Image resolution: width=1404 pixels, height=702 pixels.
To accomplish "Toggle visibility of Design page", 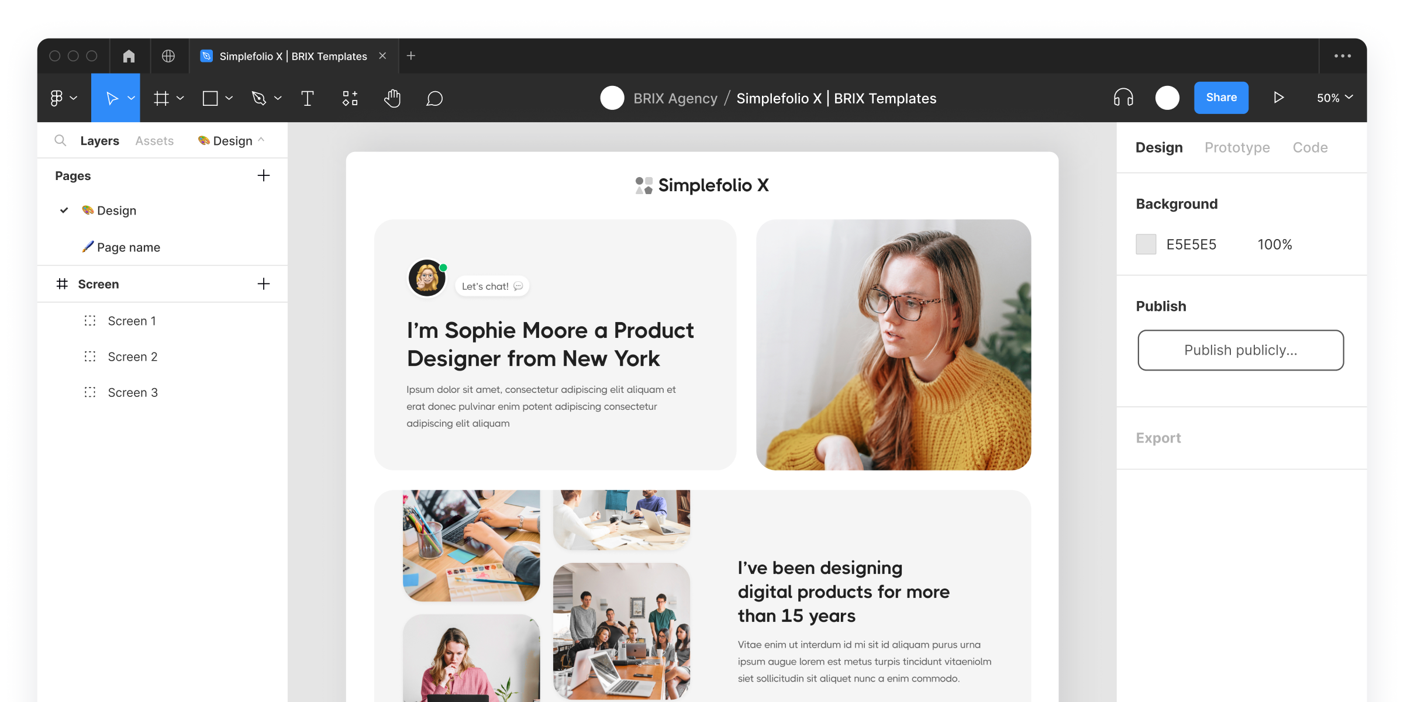I will (x=64, y=210).
